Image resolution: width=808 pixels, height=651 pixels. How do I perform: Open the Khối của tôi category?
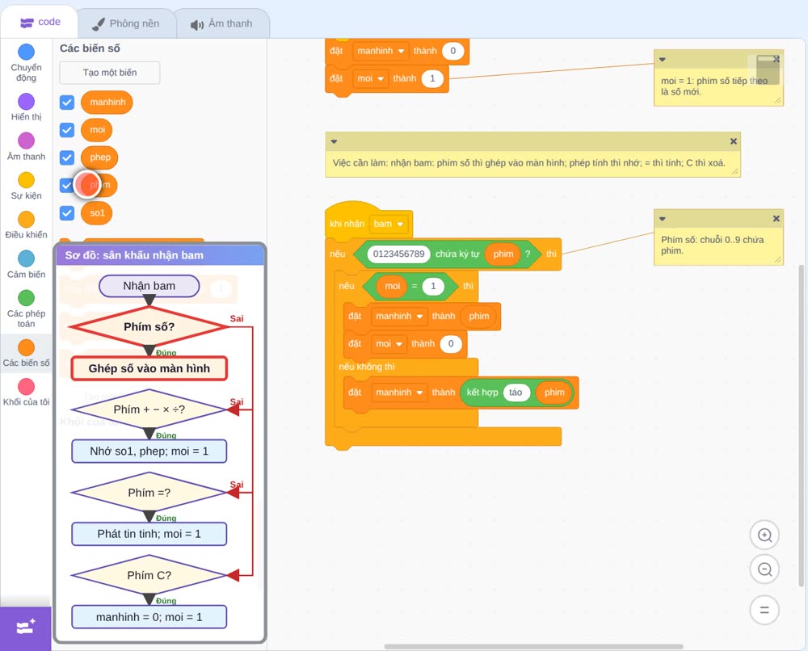[26, 393]
